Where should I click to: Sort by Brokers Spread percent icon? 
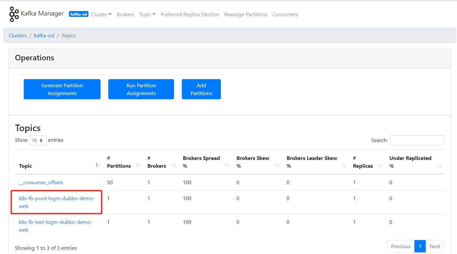tap(227, 165)
